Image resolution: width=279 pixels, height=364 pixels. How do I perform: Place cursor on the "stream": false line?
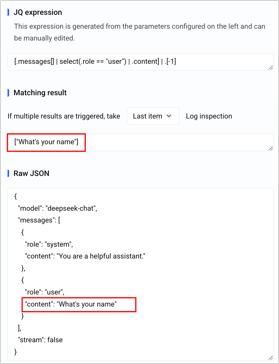coord(40,340)
